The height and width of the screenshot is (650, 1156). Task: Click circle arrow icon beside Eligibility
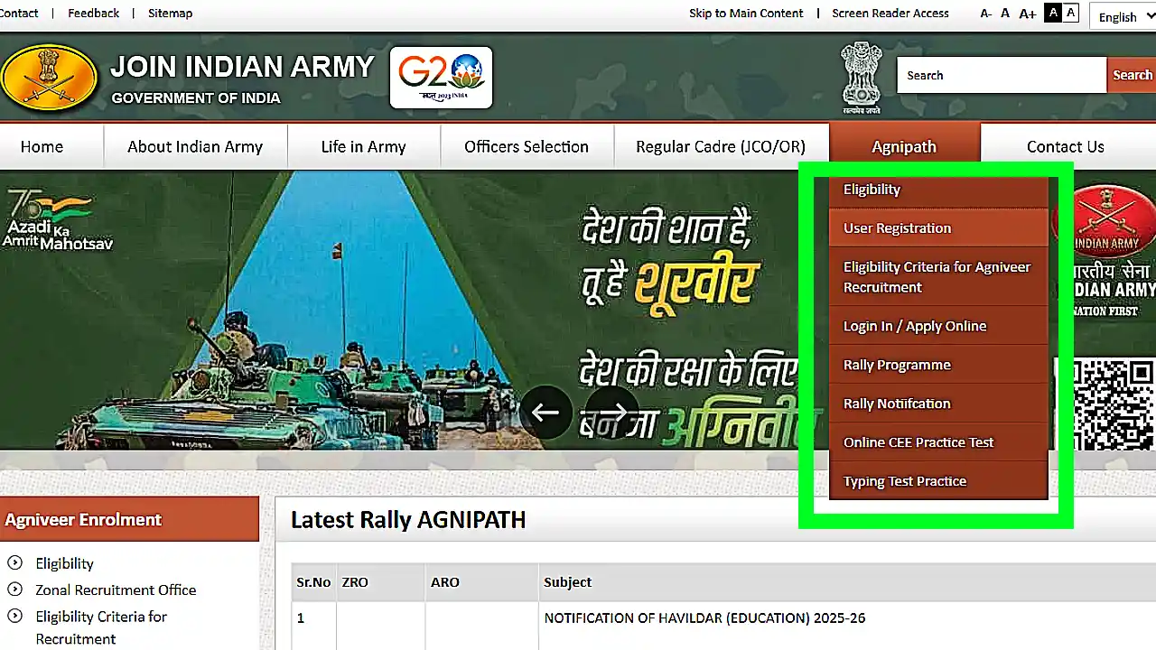(14, 562)
